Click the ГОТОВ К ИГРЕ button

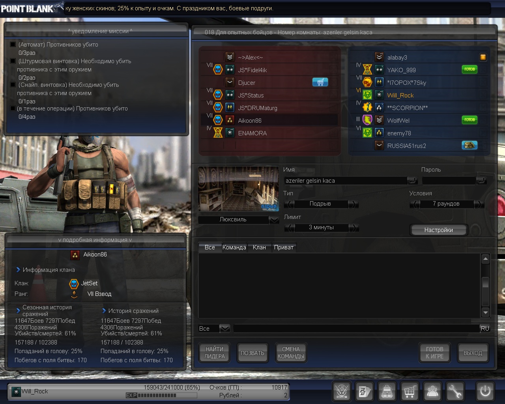coord(434,353)
